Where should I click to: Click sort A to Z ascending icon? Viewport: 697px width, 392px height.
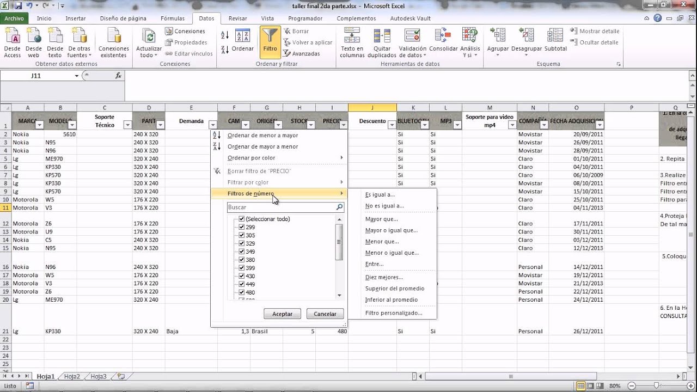pyautogui.click(x=225, y=36)
